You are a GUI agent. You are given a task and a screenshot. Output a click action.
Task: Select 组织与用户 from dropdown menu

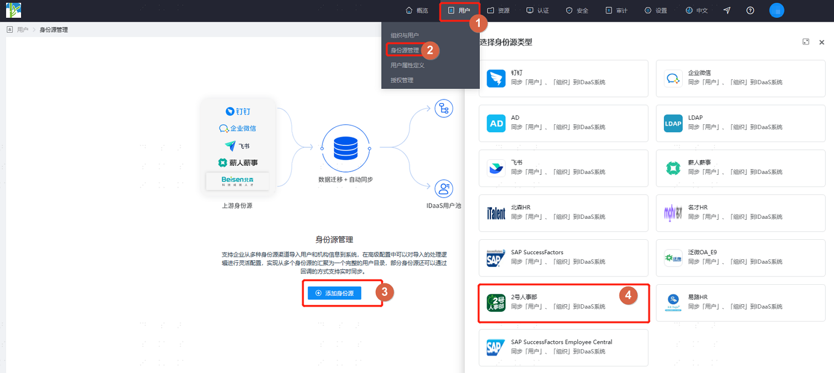click(405, 36)
